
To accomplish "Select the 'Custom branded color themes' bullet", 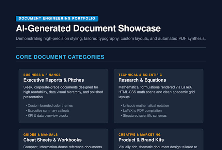I will pyautogui.click(x=49, y=106).
